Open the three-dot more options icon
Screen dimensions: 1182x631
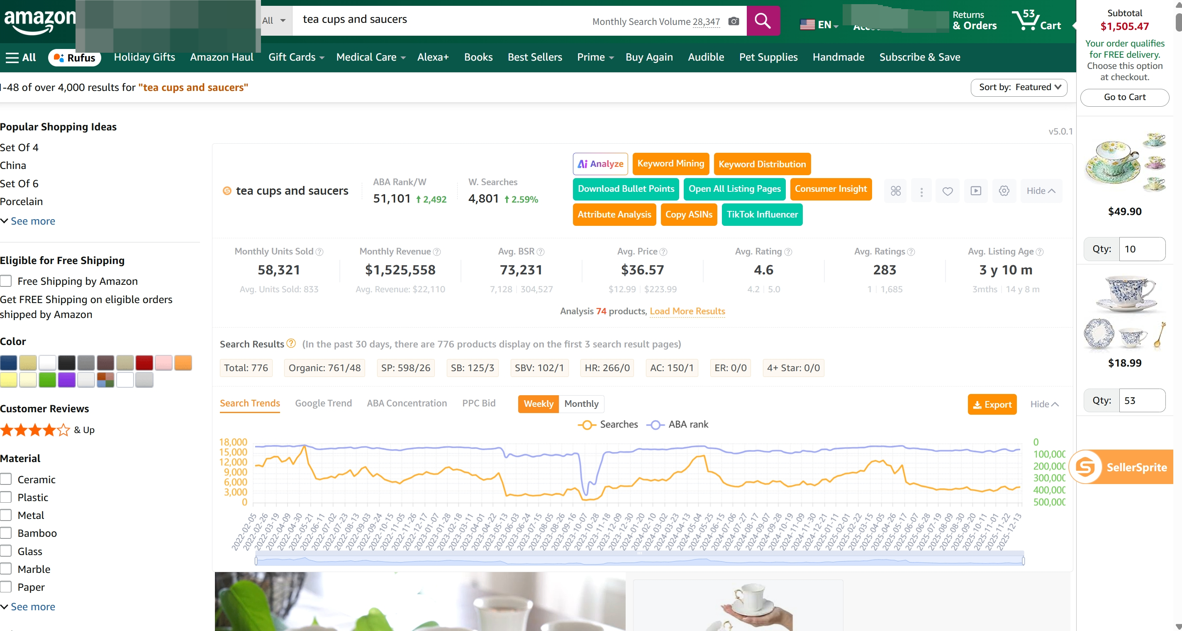coord(921,191)
